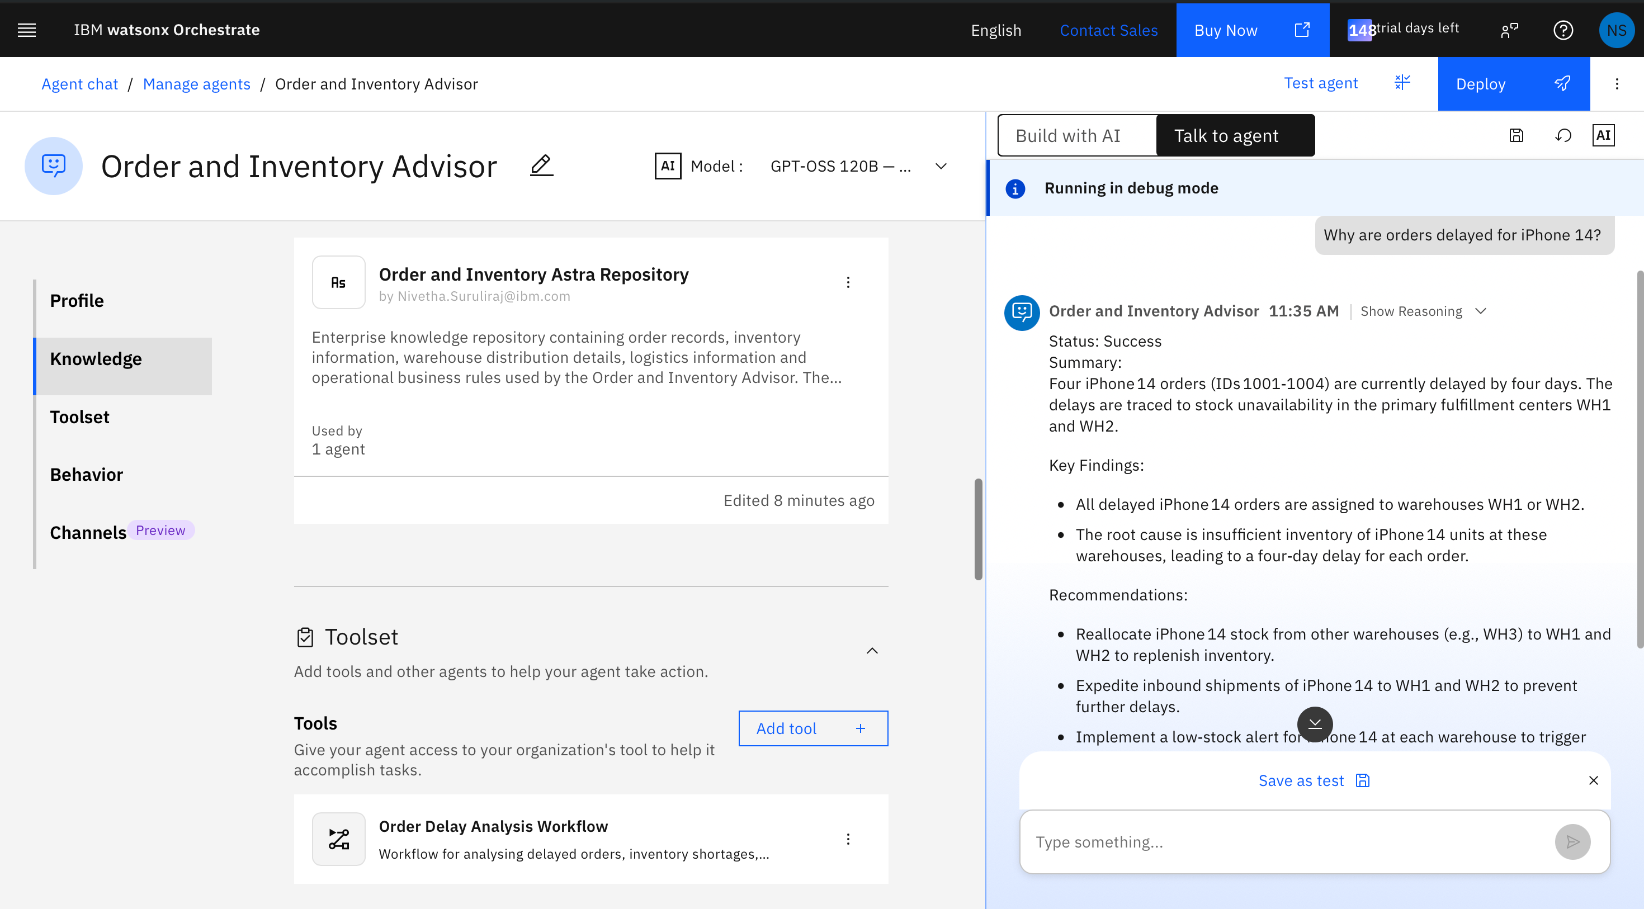Click the chat panel vertical scrollbar
This screenshot has width=1644, height=909.
tap(1640, 460)
